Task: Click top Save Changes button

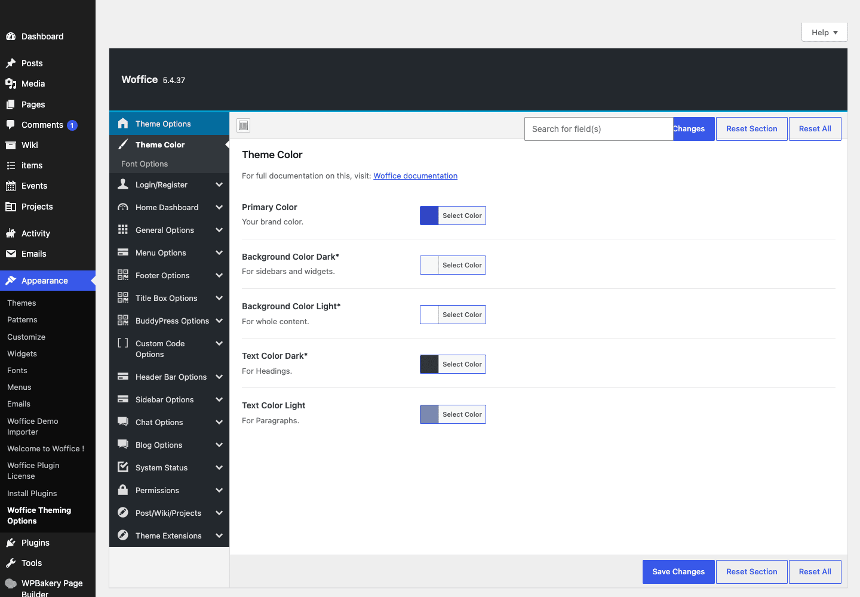Action: [694, 129]
